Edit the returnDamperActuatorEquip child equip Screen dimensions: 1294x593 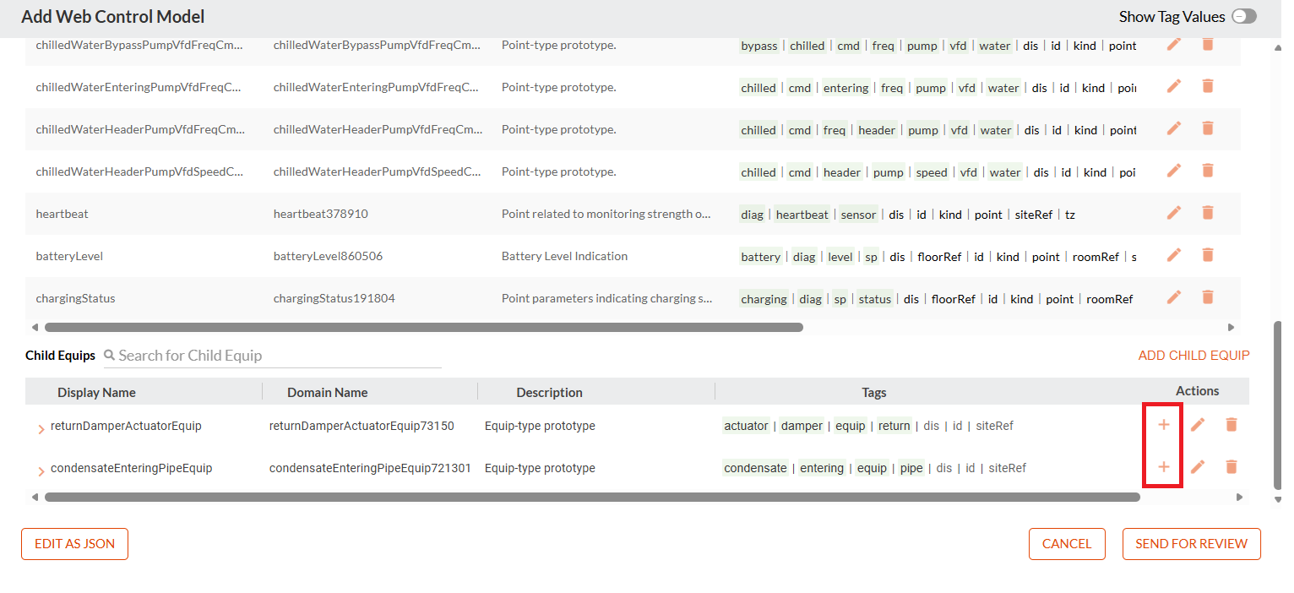coord(1198,424)
